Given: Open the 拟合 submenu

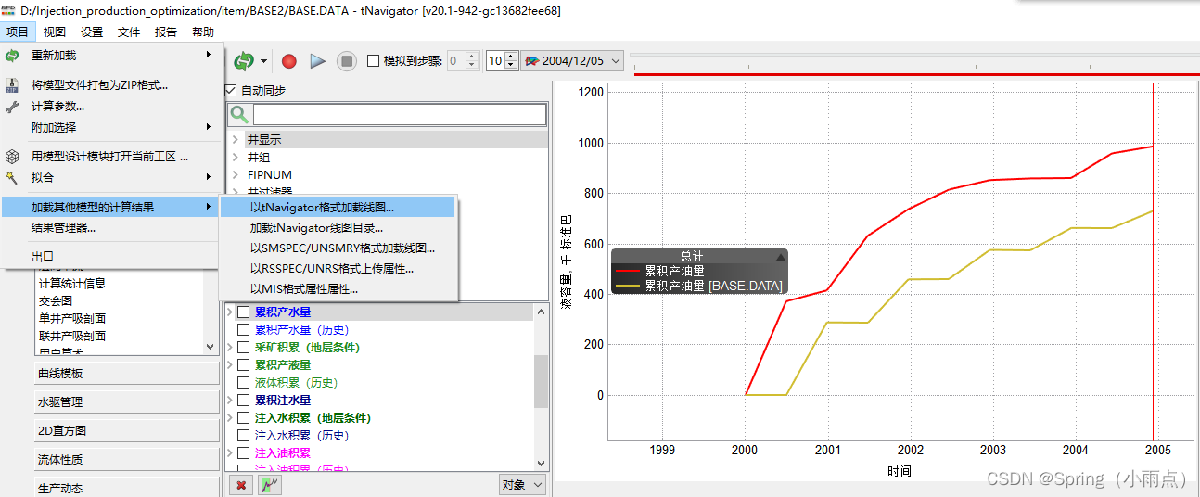Looking at the screenshot, I should click(x=111, y=177).
